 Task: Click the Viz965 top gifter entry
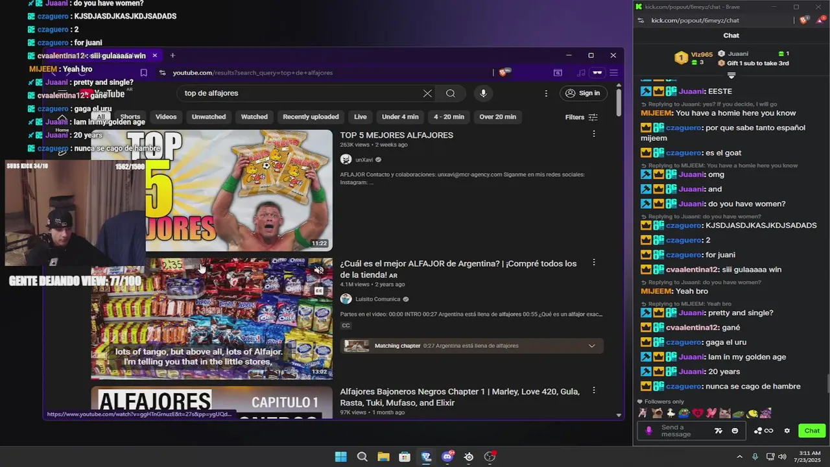pyautogui.click(x=694, y=58)
